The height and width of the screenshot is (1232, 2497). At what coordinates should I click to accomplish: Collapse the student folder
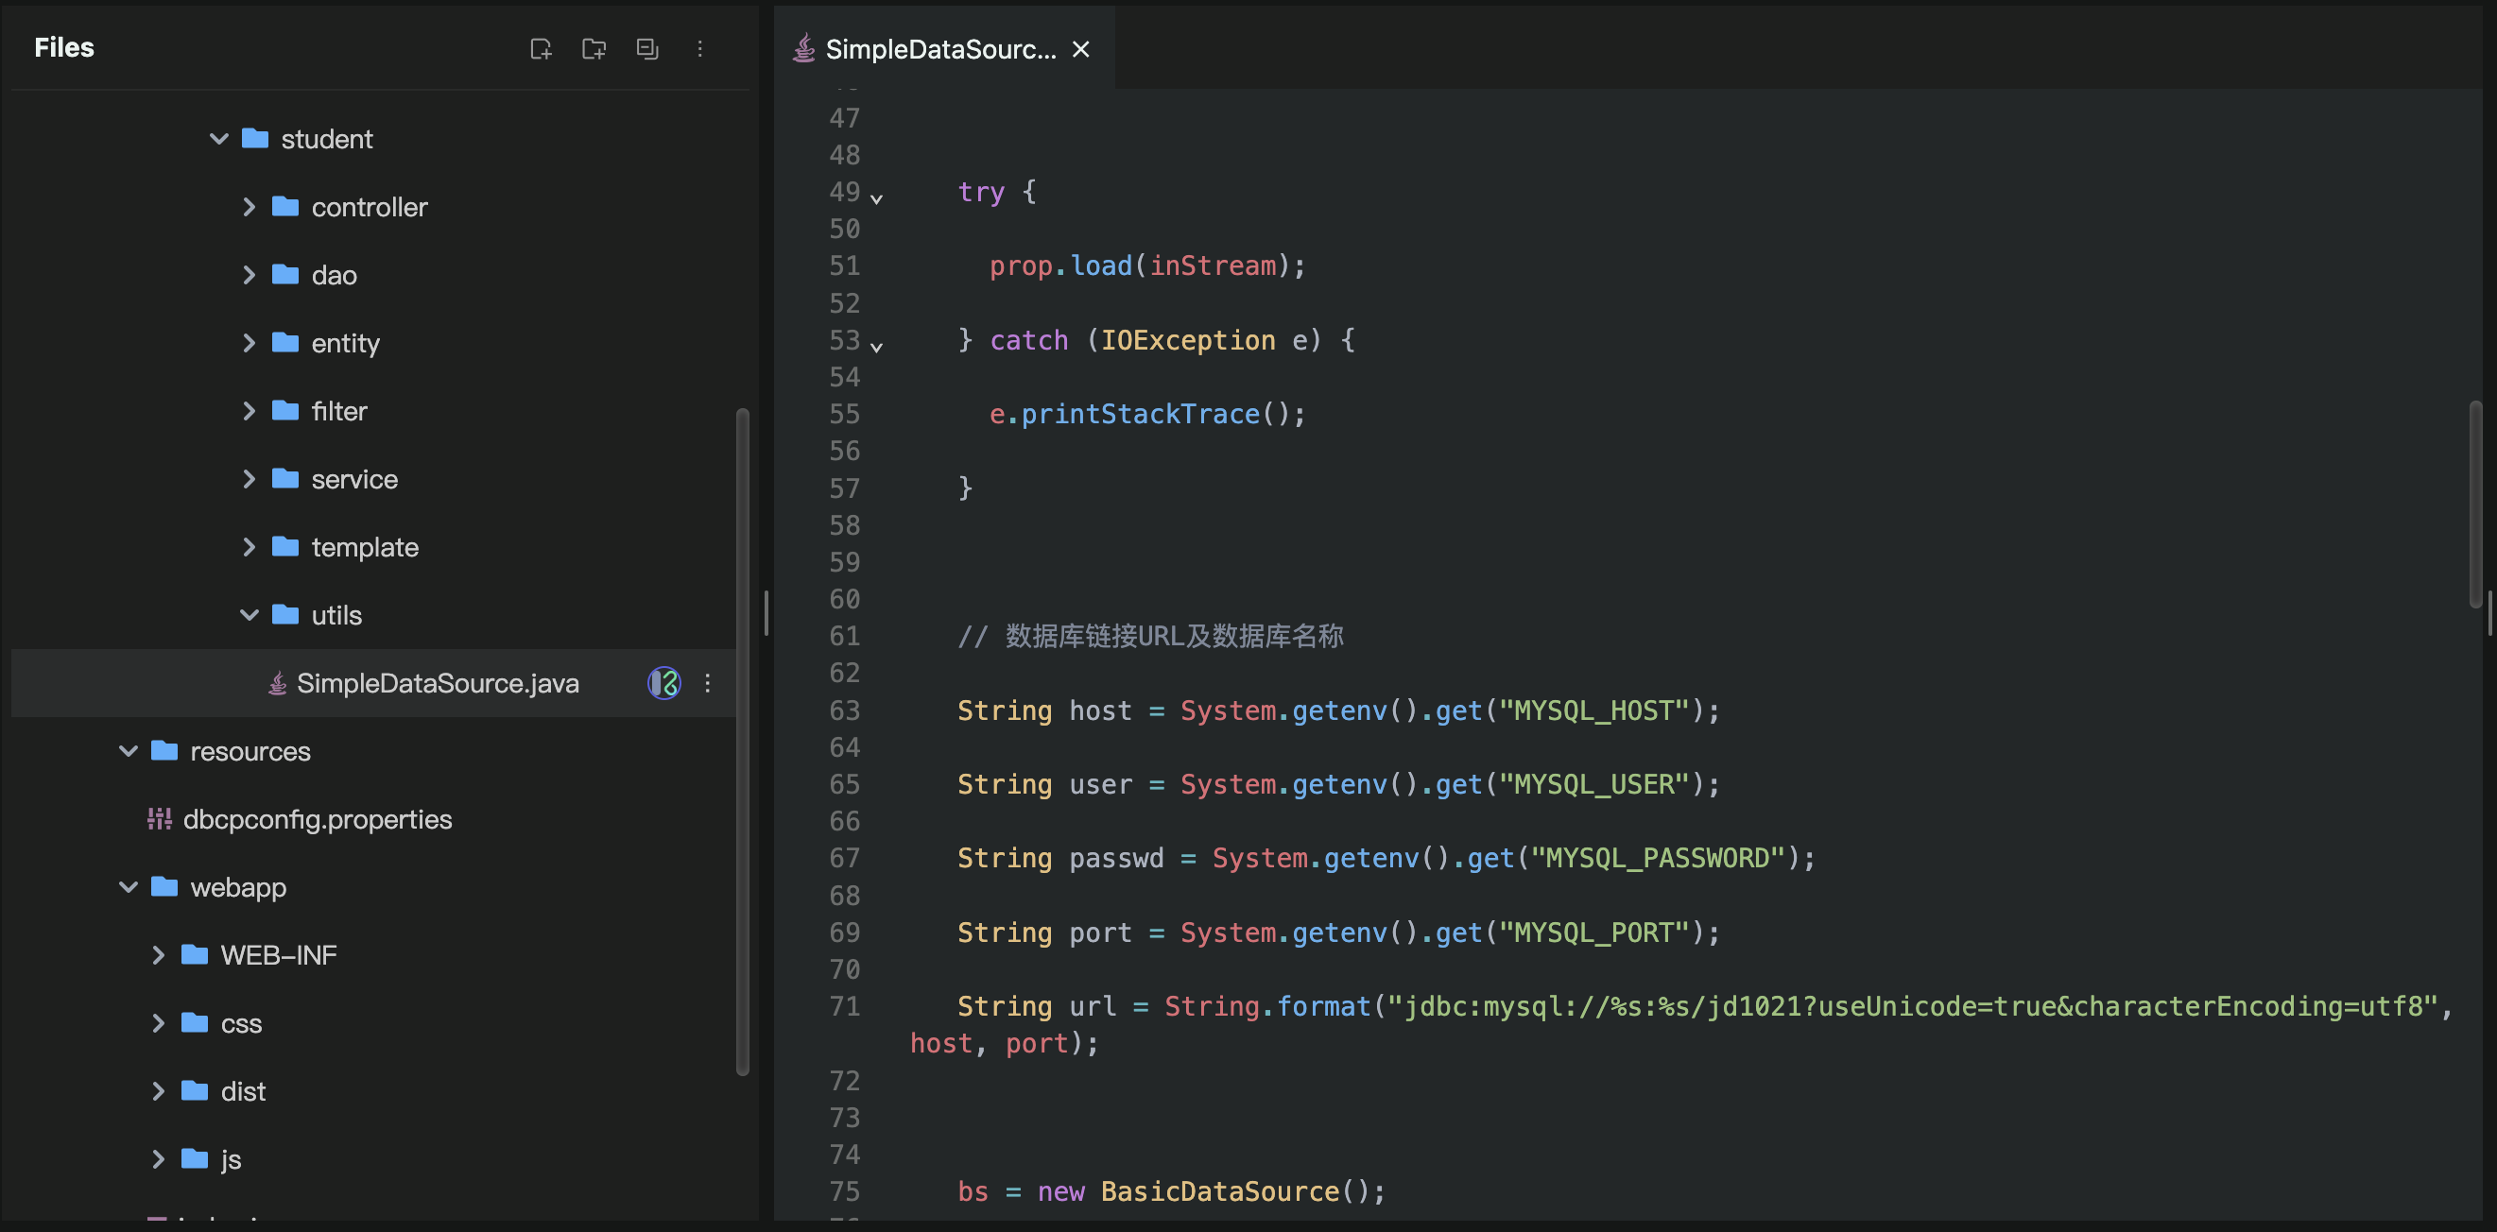pyautogui.click(x=219, y=140)
